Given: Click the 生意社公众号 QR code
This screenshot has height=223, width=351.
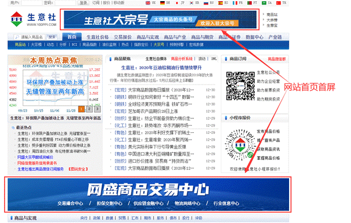Looking at the screenshot, I should point(240,86).
